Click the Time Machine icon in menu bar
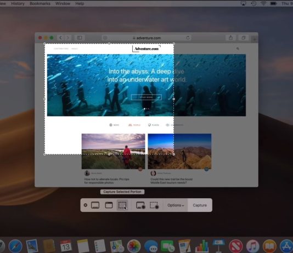 (253, 3)
